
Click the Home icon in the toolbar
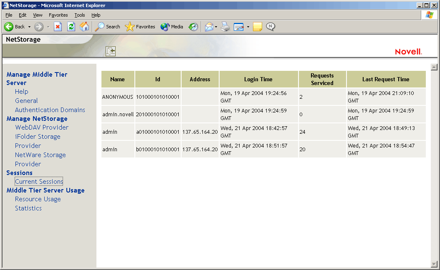pyautogui.click(x=84, y=27)
